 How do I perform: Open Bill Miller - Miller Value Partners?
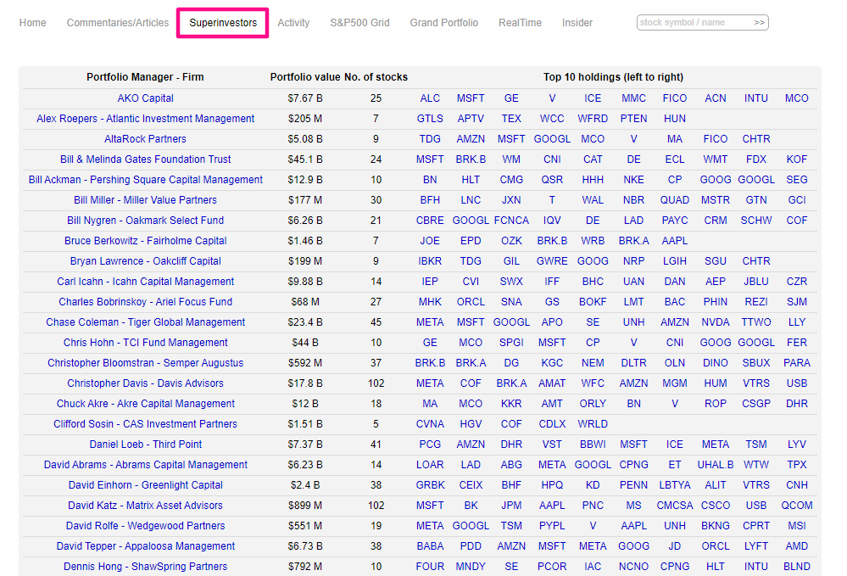click(145, 200)
